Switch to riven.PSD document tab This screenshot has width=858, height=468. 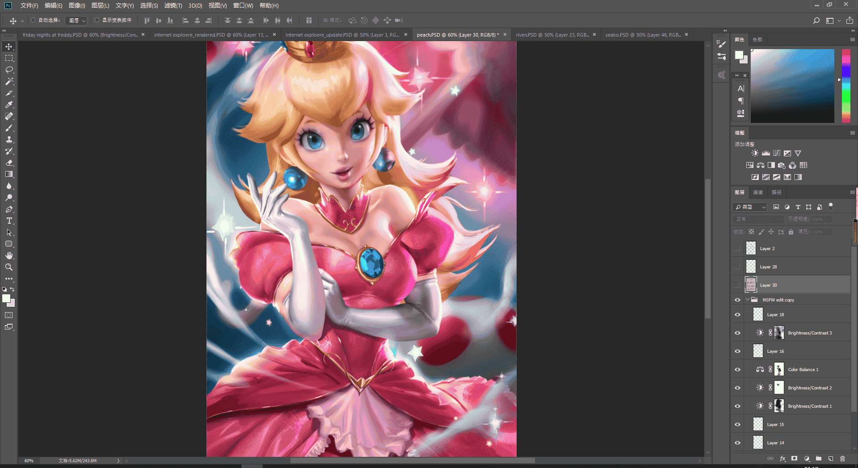552,35
